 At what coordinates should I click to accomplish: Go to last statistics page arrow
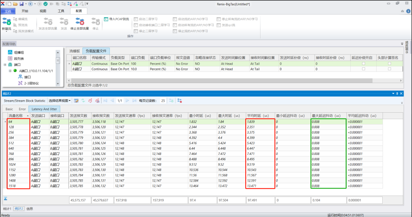point(134,101)
